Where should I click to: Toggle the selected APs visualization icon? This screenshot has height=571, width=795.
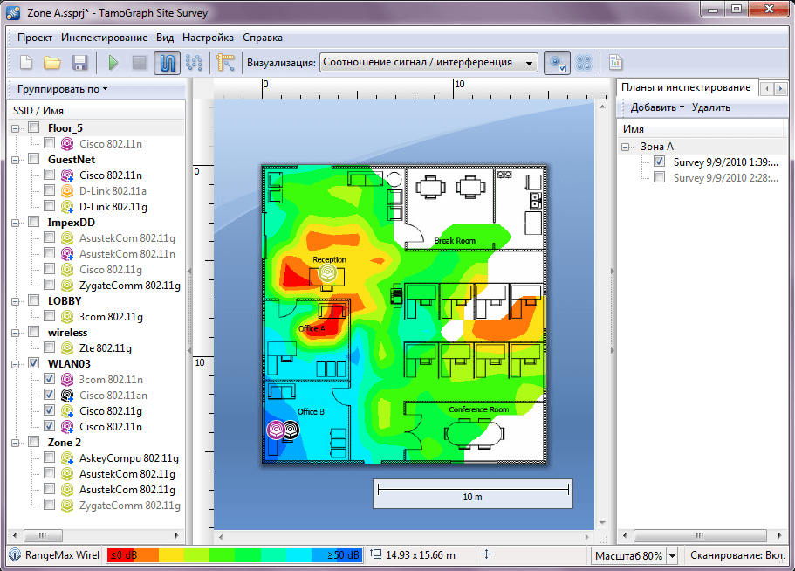[x=557, y=63]
